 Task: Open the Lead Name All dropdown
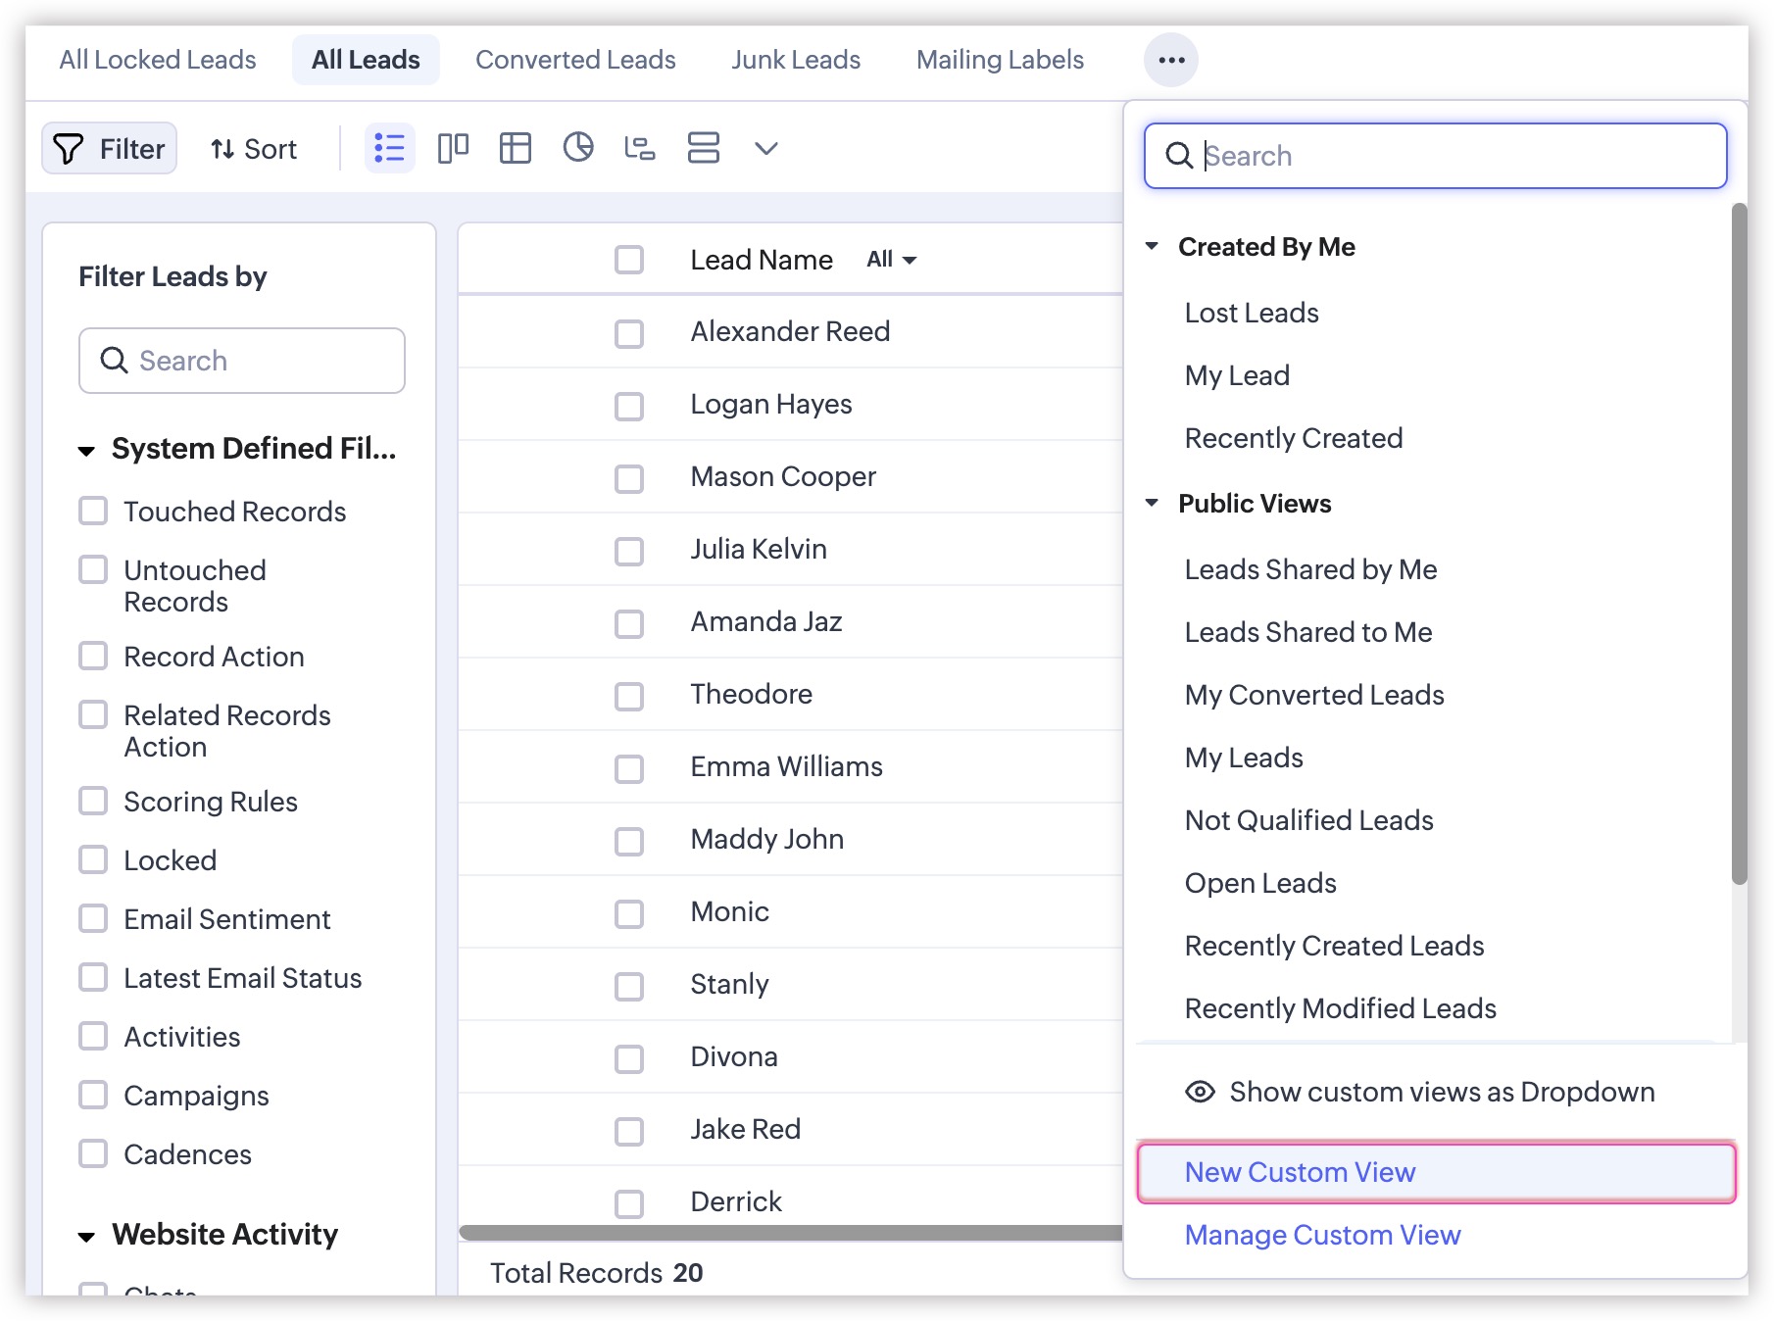point(891,260)
